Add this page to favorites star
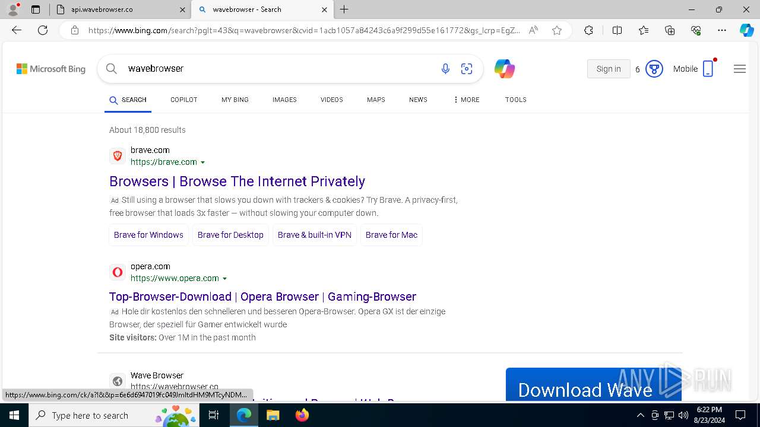 pyautogui.click(x=557, y=30)
